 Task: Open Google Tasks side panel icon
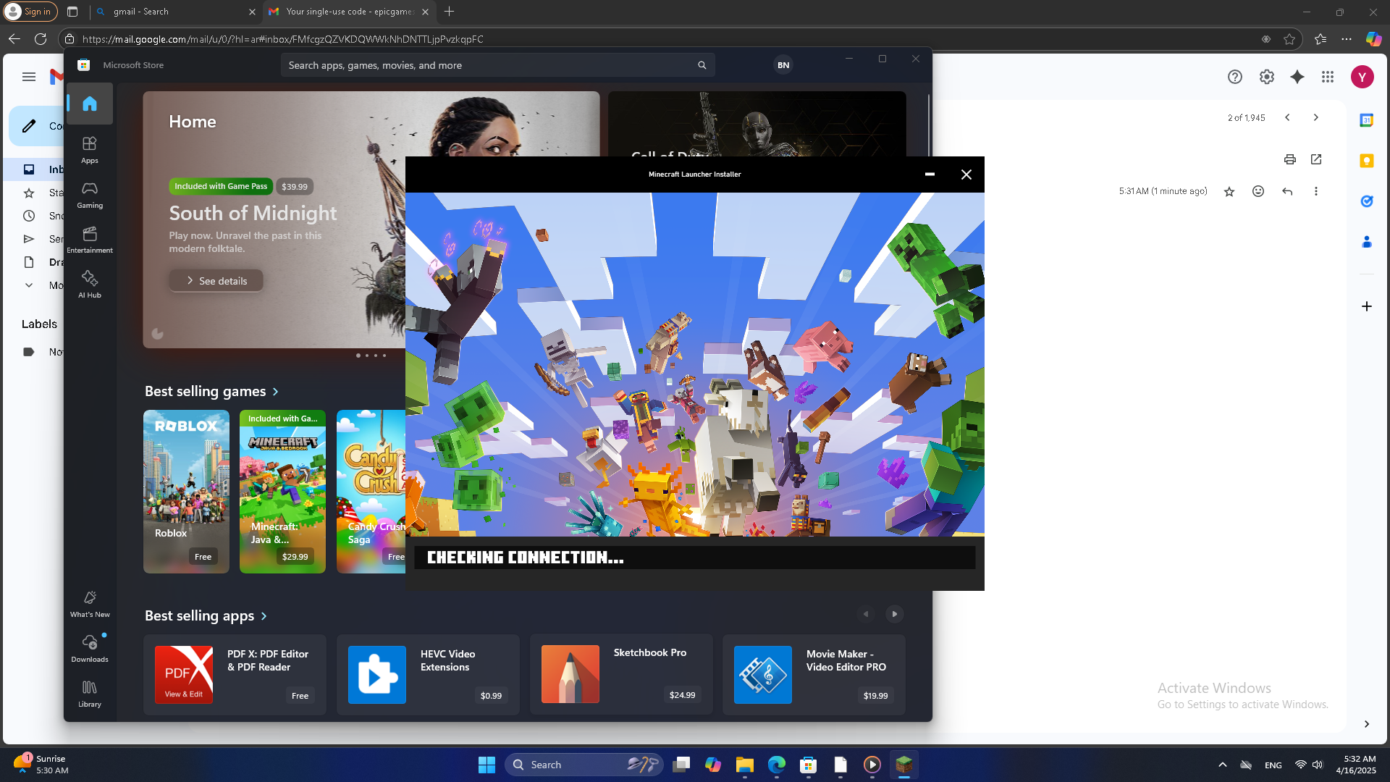(1367, 201)
